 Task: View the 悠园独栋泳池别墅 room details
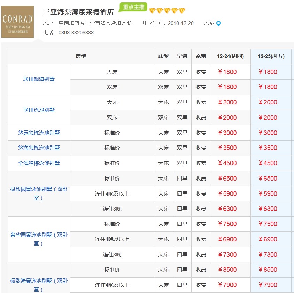tap(39, 133)
